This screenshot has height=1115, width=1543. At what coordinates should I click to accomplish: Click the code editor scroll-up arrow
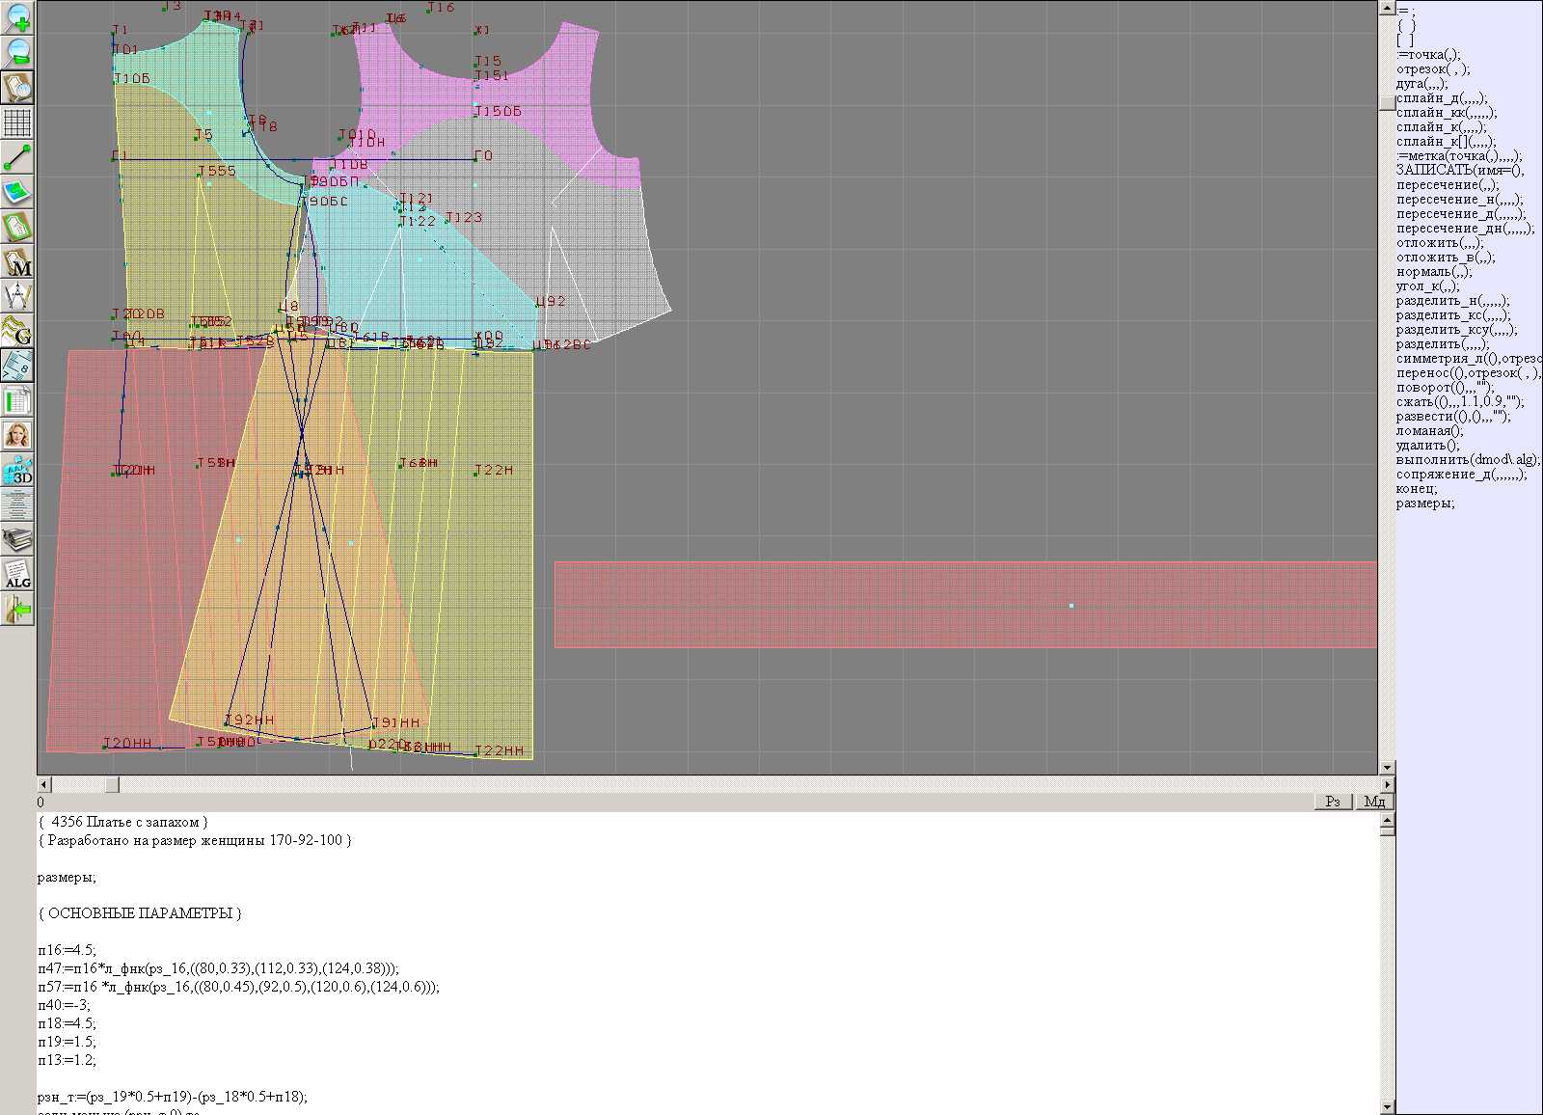(x=1387, y=820)
